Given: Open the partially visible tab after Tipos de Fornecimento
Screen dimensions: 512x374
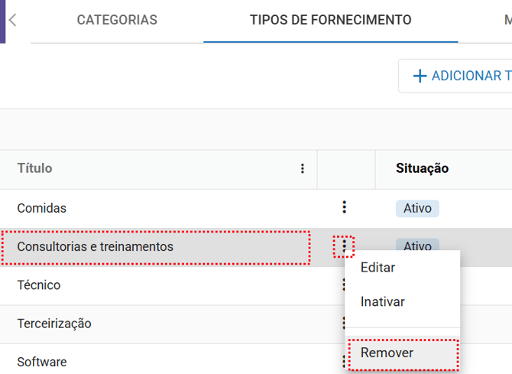Looking at the screenshot, I should [x=507, y=21].
